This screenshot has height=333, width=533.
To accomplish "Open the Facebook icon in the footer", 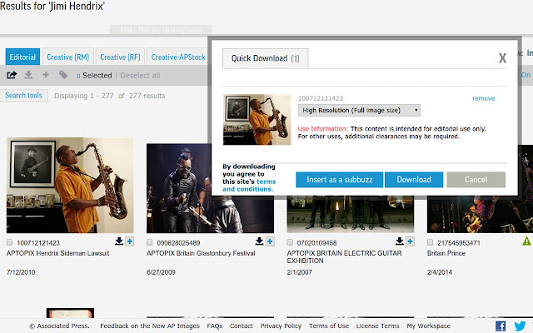I will (501, 326).
